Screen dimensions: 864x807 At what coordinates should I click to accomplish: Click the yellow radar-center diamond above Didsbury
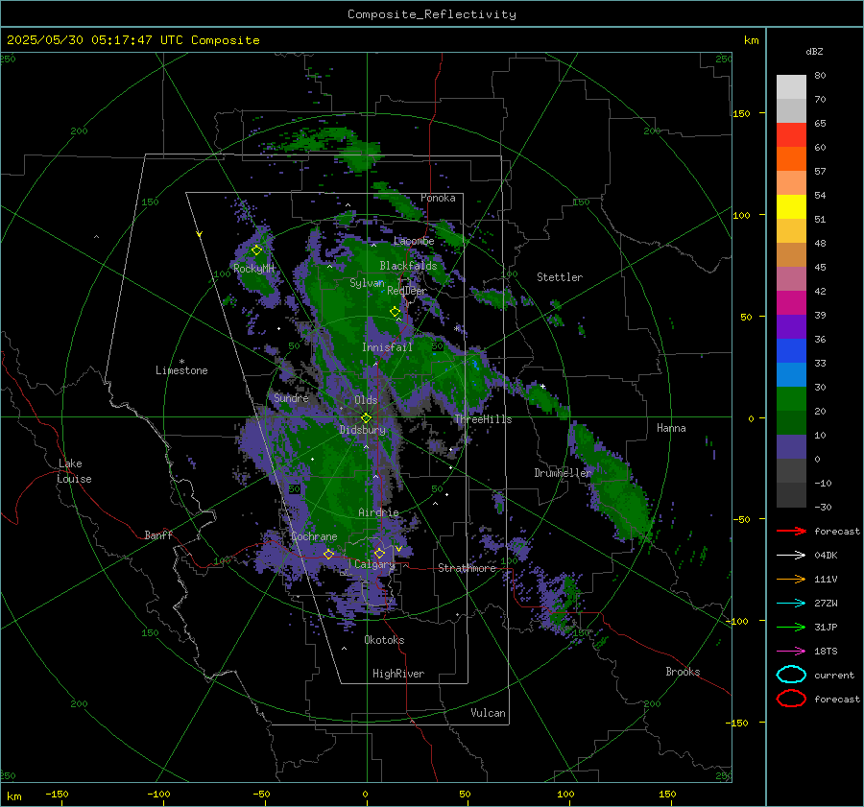click(x=366, y=417)
